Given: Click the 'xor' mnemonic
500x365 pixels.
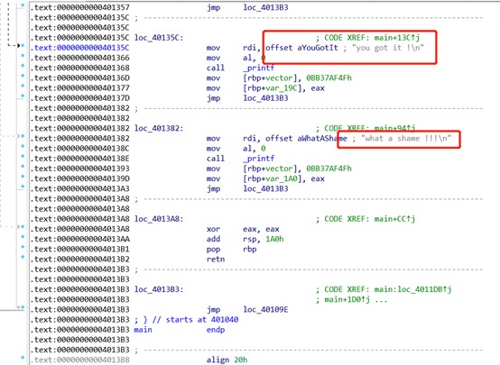Looking at the screenshot, I should point(213,229).
